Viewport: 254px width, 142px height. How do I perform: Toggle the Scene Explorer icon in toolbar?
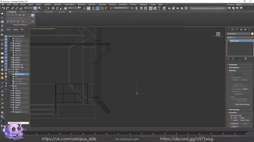141,8
